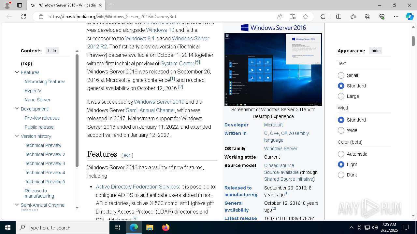The height and width of the screenshot is (234, 417).
Task: Open Immersive Reader icon in address bar
Action: tap(293, 17)
